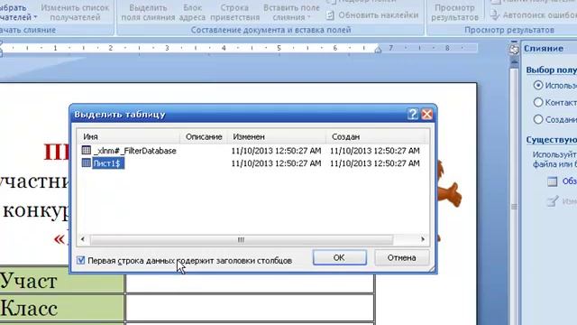Click Обновить наклейки in ribbon
Image resolution: width=577 pixels, height=325 pixels.
372,15
